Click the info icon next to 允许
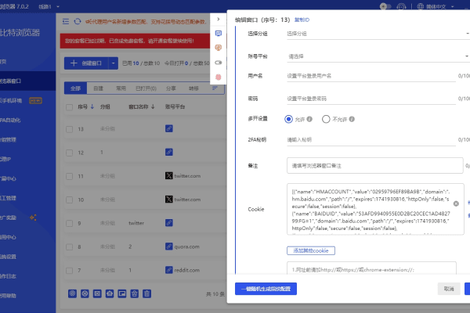 (309, 119)
